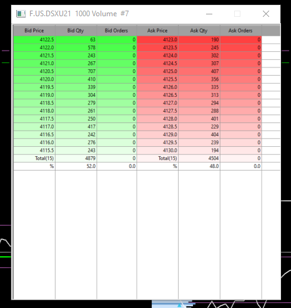Click the Ask Orders column header
The width and height of the screenshot is (291, 308).
tap(240, 31)
